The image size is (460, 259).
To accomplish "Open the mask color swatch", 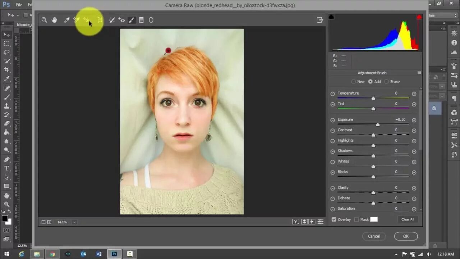I will tap(374, 219).
